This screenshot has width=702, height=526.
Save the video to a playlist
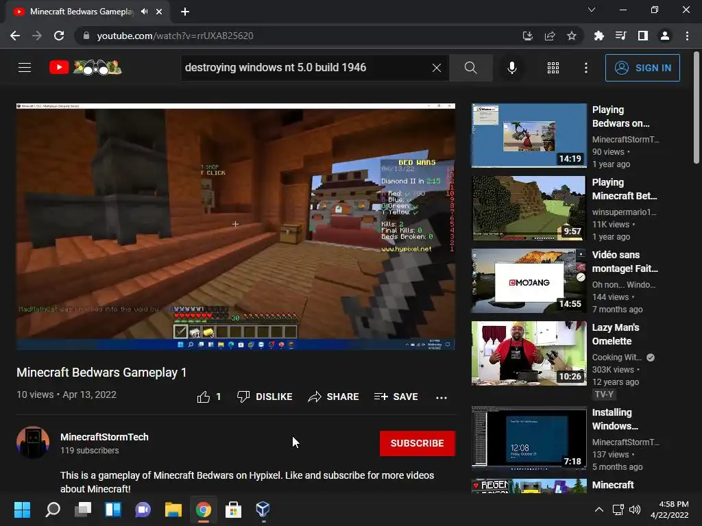tap(396, 397)
